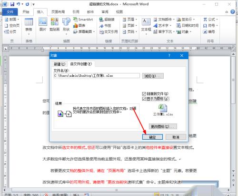Open the Shapes (形状) gallery
Image resolution: width=238 pixels, height=196 pixels.
coord(66,26)
